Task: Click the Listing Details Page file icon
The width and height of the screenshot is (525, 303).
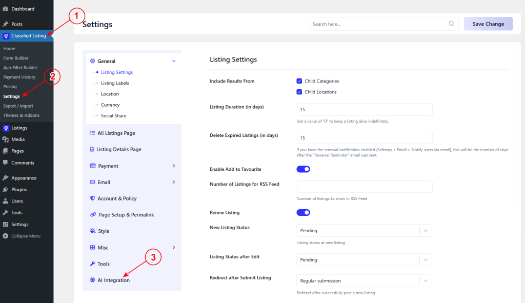Action: 92,149
